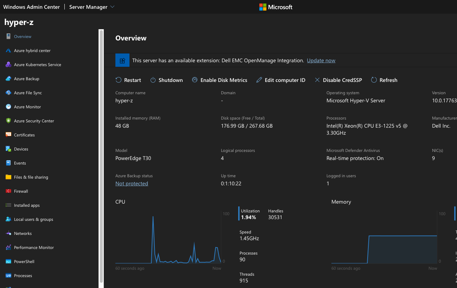Select Firewall in tools list
The image size is (457, 288).
coord(21,191)
